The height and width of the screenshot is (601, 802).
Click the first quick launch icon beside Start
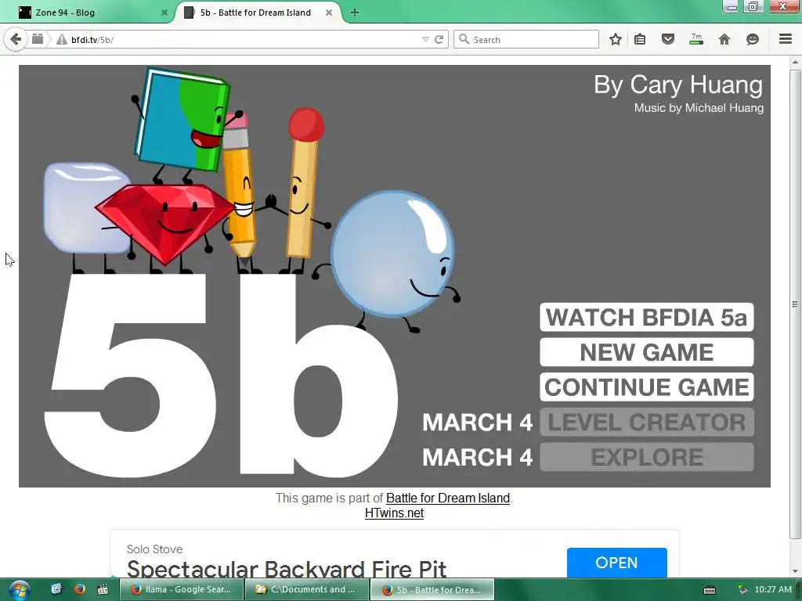(56, 589)
